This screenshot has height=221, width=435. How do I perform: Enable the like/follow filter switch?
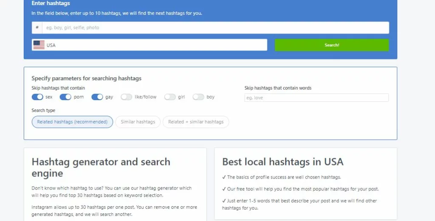tap(126, 97)
